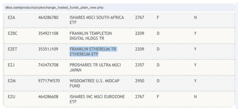
Task: Click ISHARES MSCI SOUTH AFRICA ETF name
Action: (x=97, y=20)
